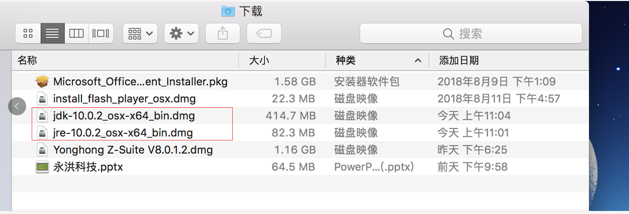
Task: Click the gray back arrow circle
Action: pos(17,106)
